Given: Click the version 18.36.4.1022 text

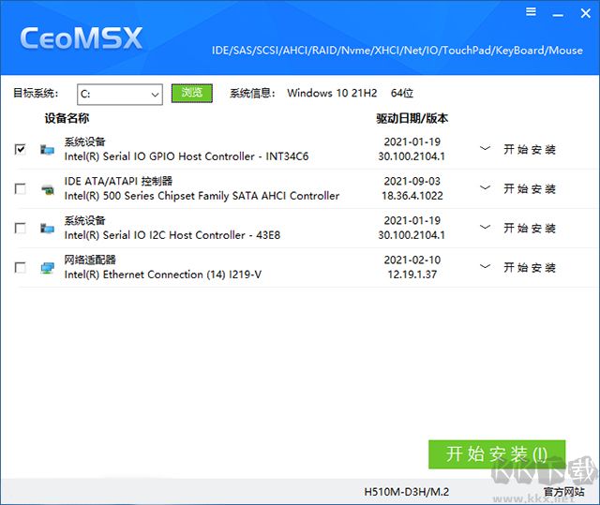Looking at the screenshot, I should tap(412, 196).
